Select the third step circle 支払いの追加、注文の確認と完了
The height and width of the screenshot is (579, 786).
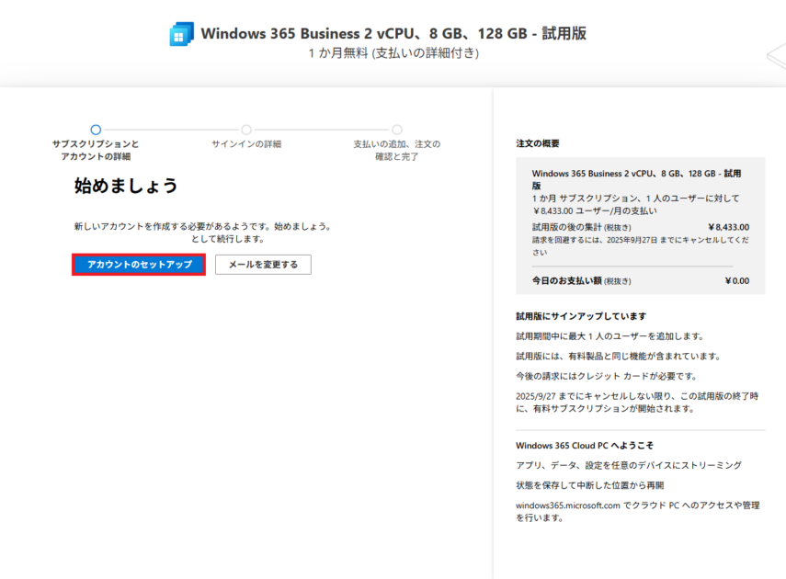pyautogui.click(x=397, y=130)
